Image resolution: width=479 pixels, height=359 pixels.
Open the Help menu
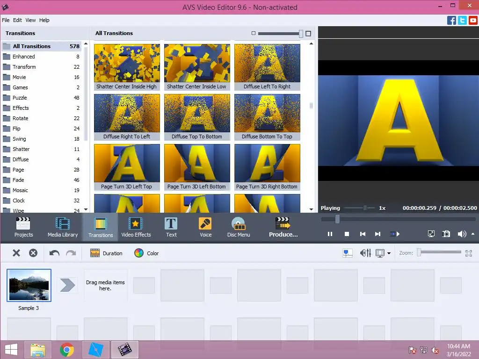coord(44,20)
